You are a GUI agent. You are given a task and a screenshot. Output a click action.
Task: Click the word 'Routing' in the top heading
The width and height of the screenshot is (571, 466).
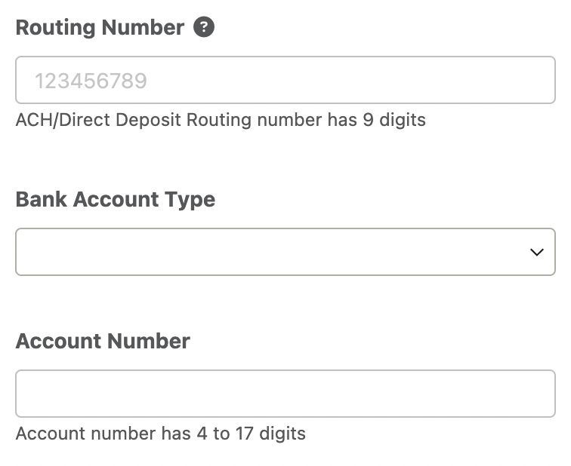56,29
